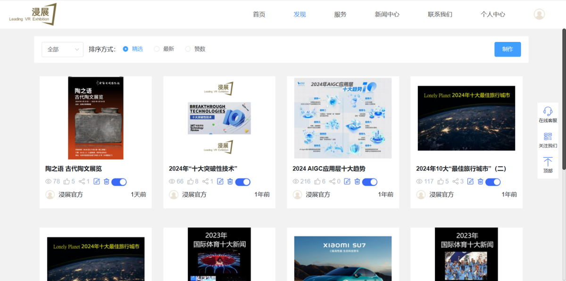
Task: Click the 1天前 timestamp on 陶之语 card
Action: point(138,194)
